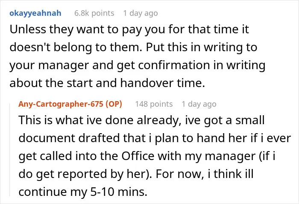Click the word 'manager' in the OP reply

[x=230, y=157]
